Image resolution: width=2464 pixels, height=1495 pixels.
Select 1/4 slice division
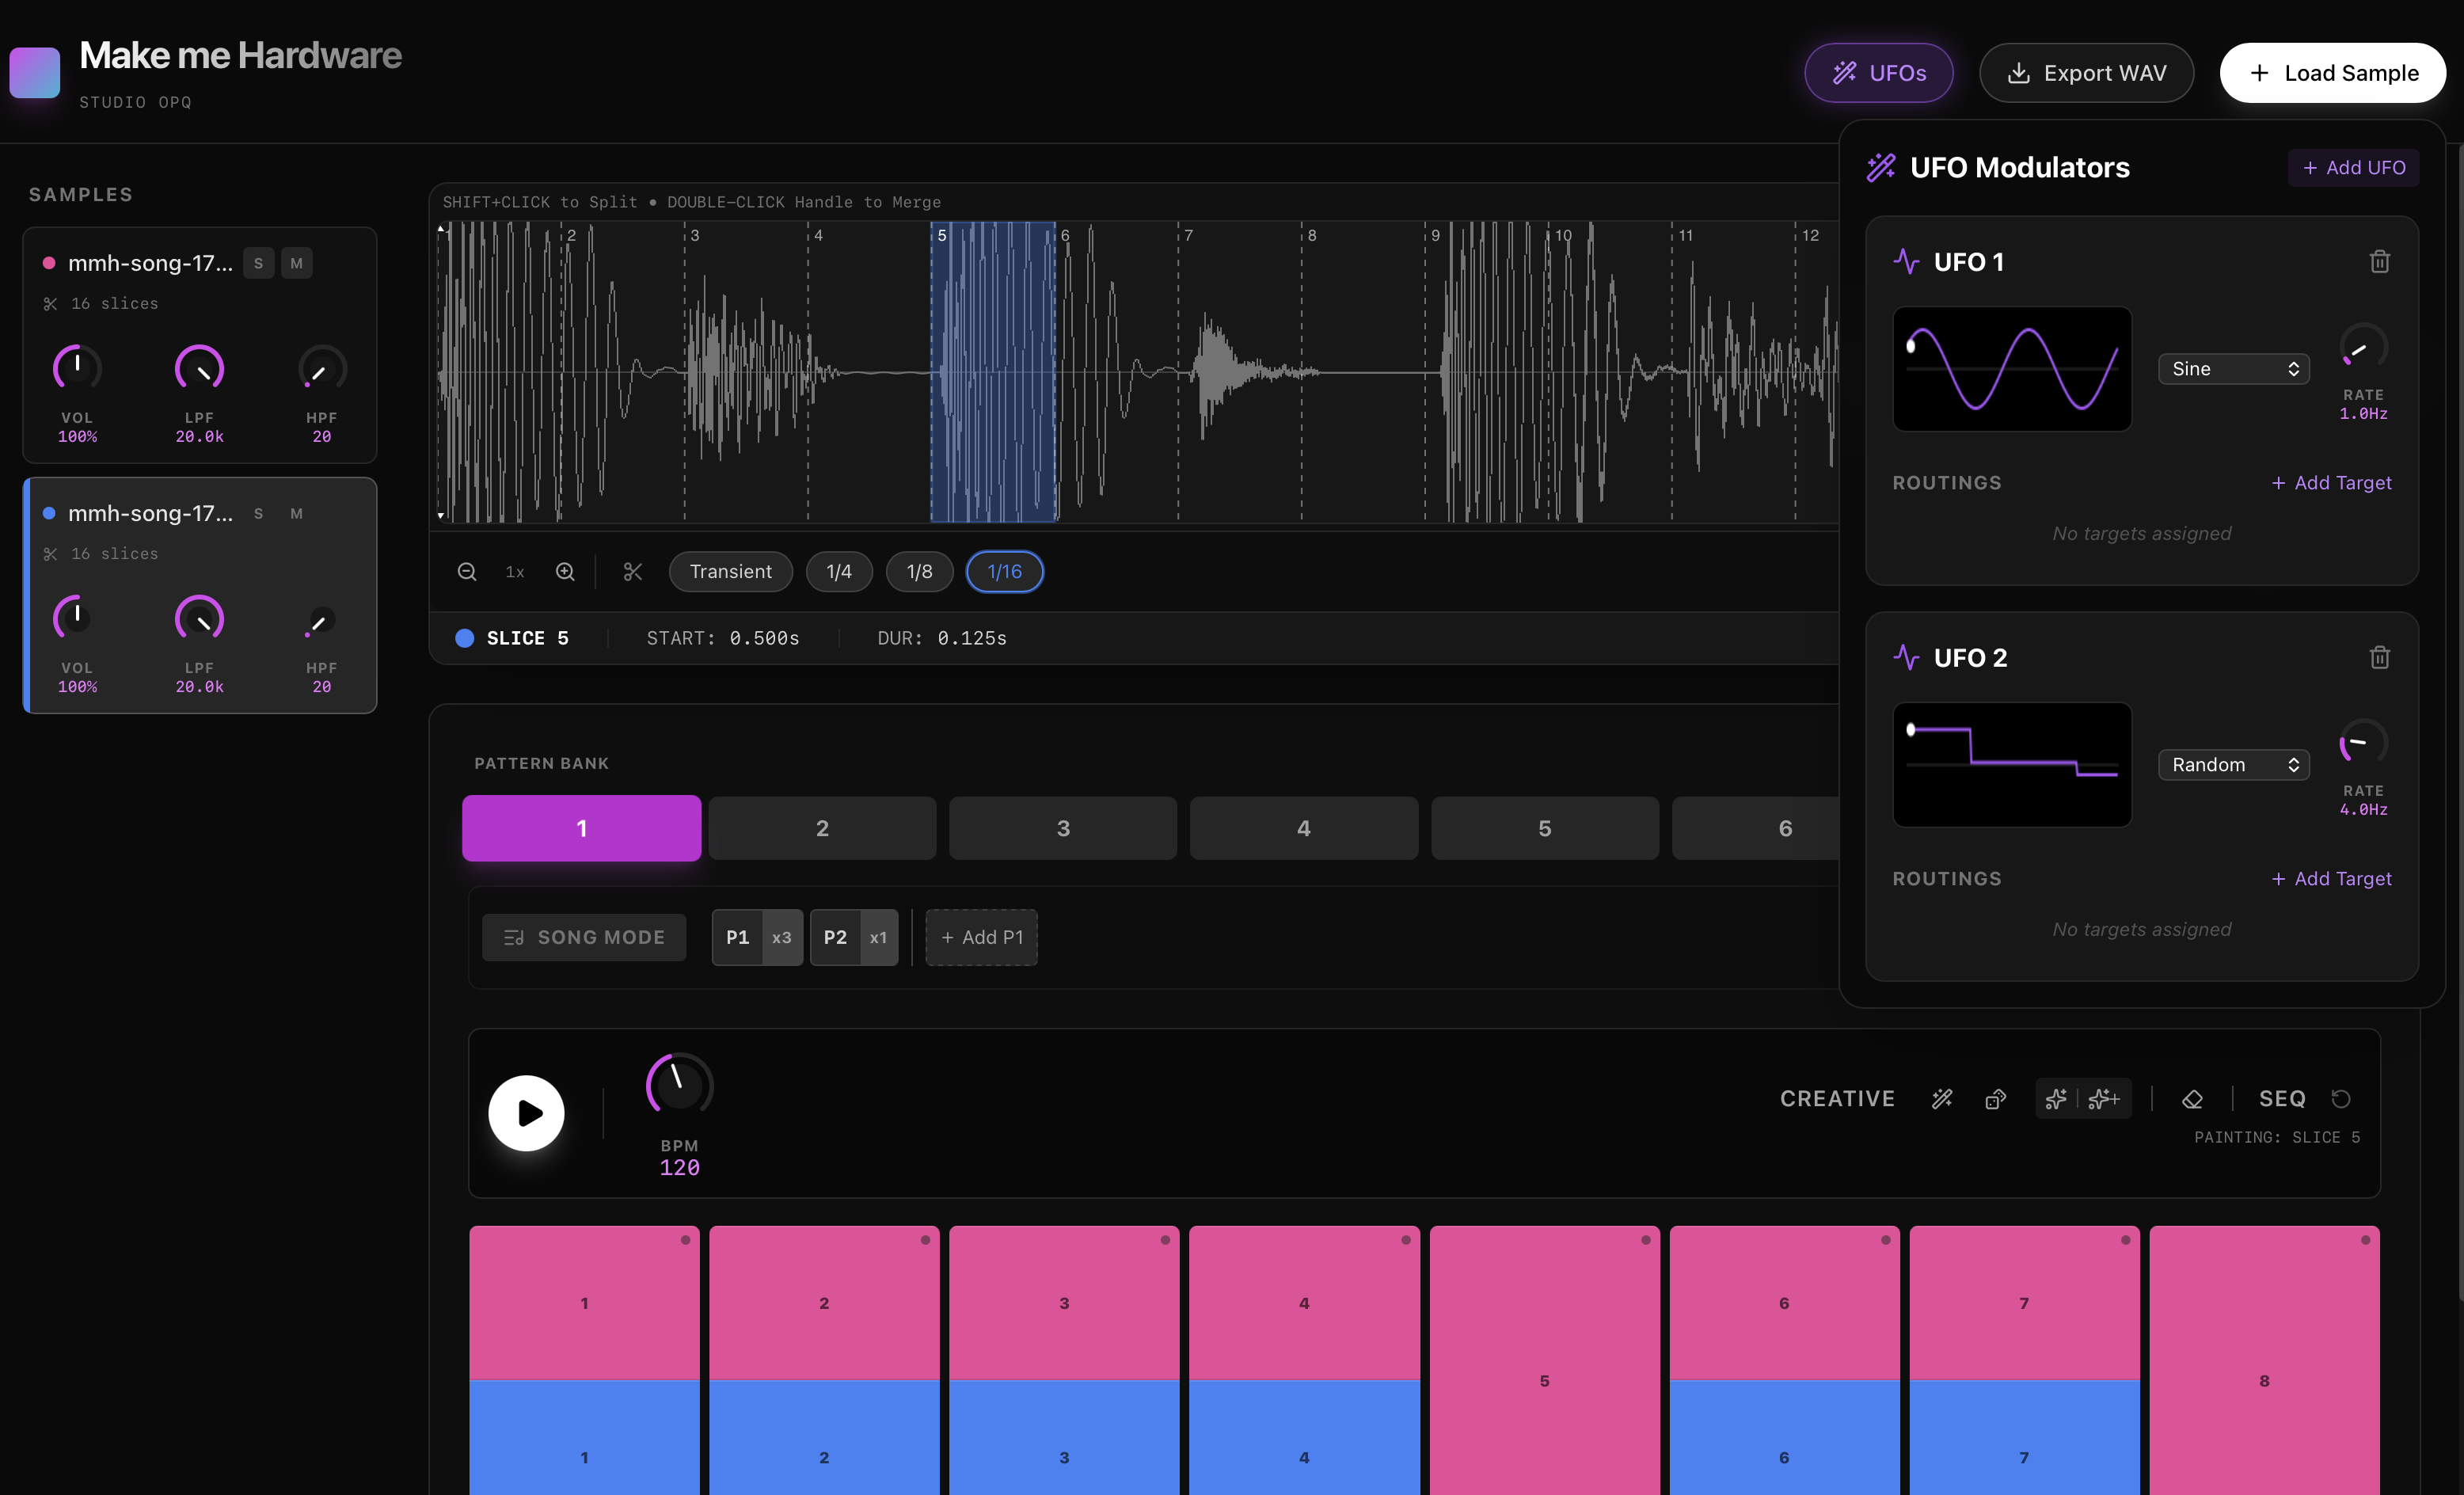839,572
